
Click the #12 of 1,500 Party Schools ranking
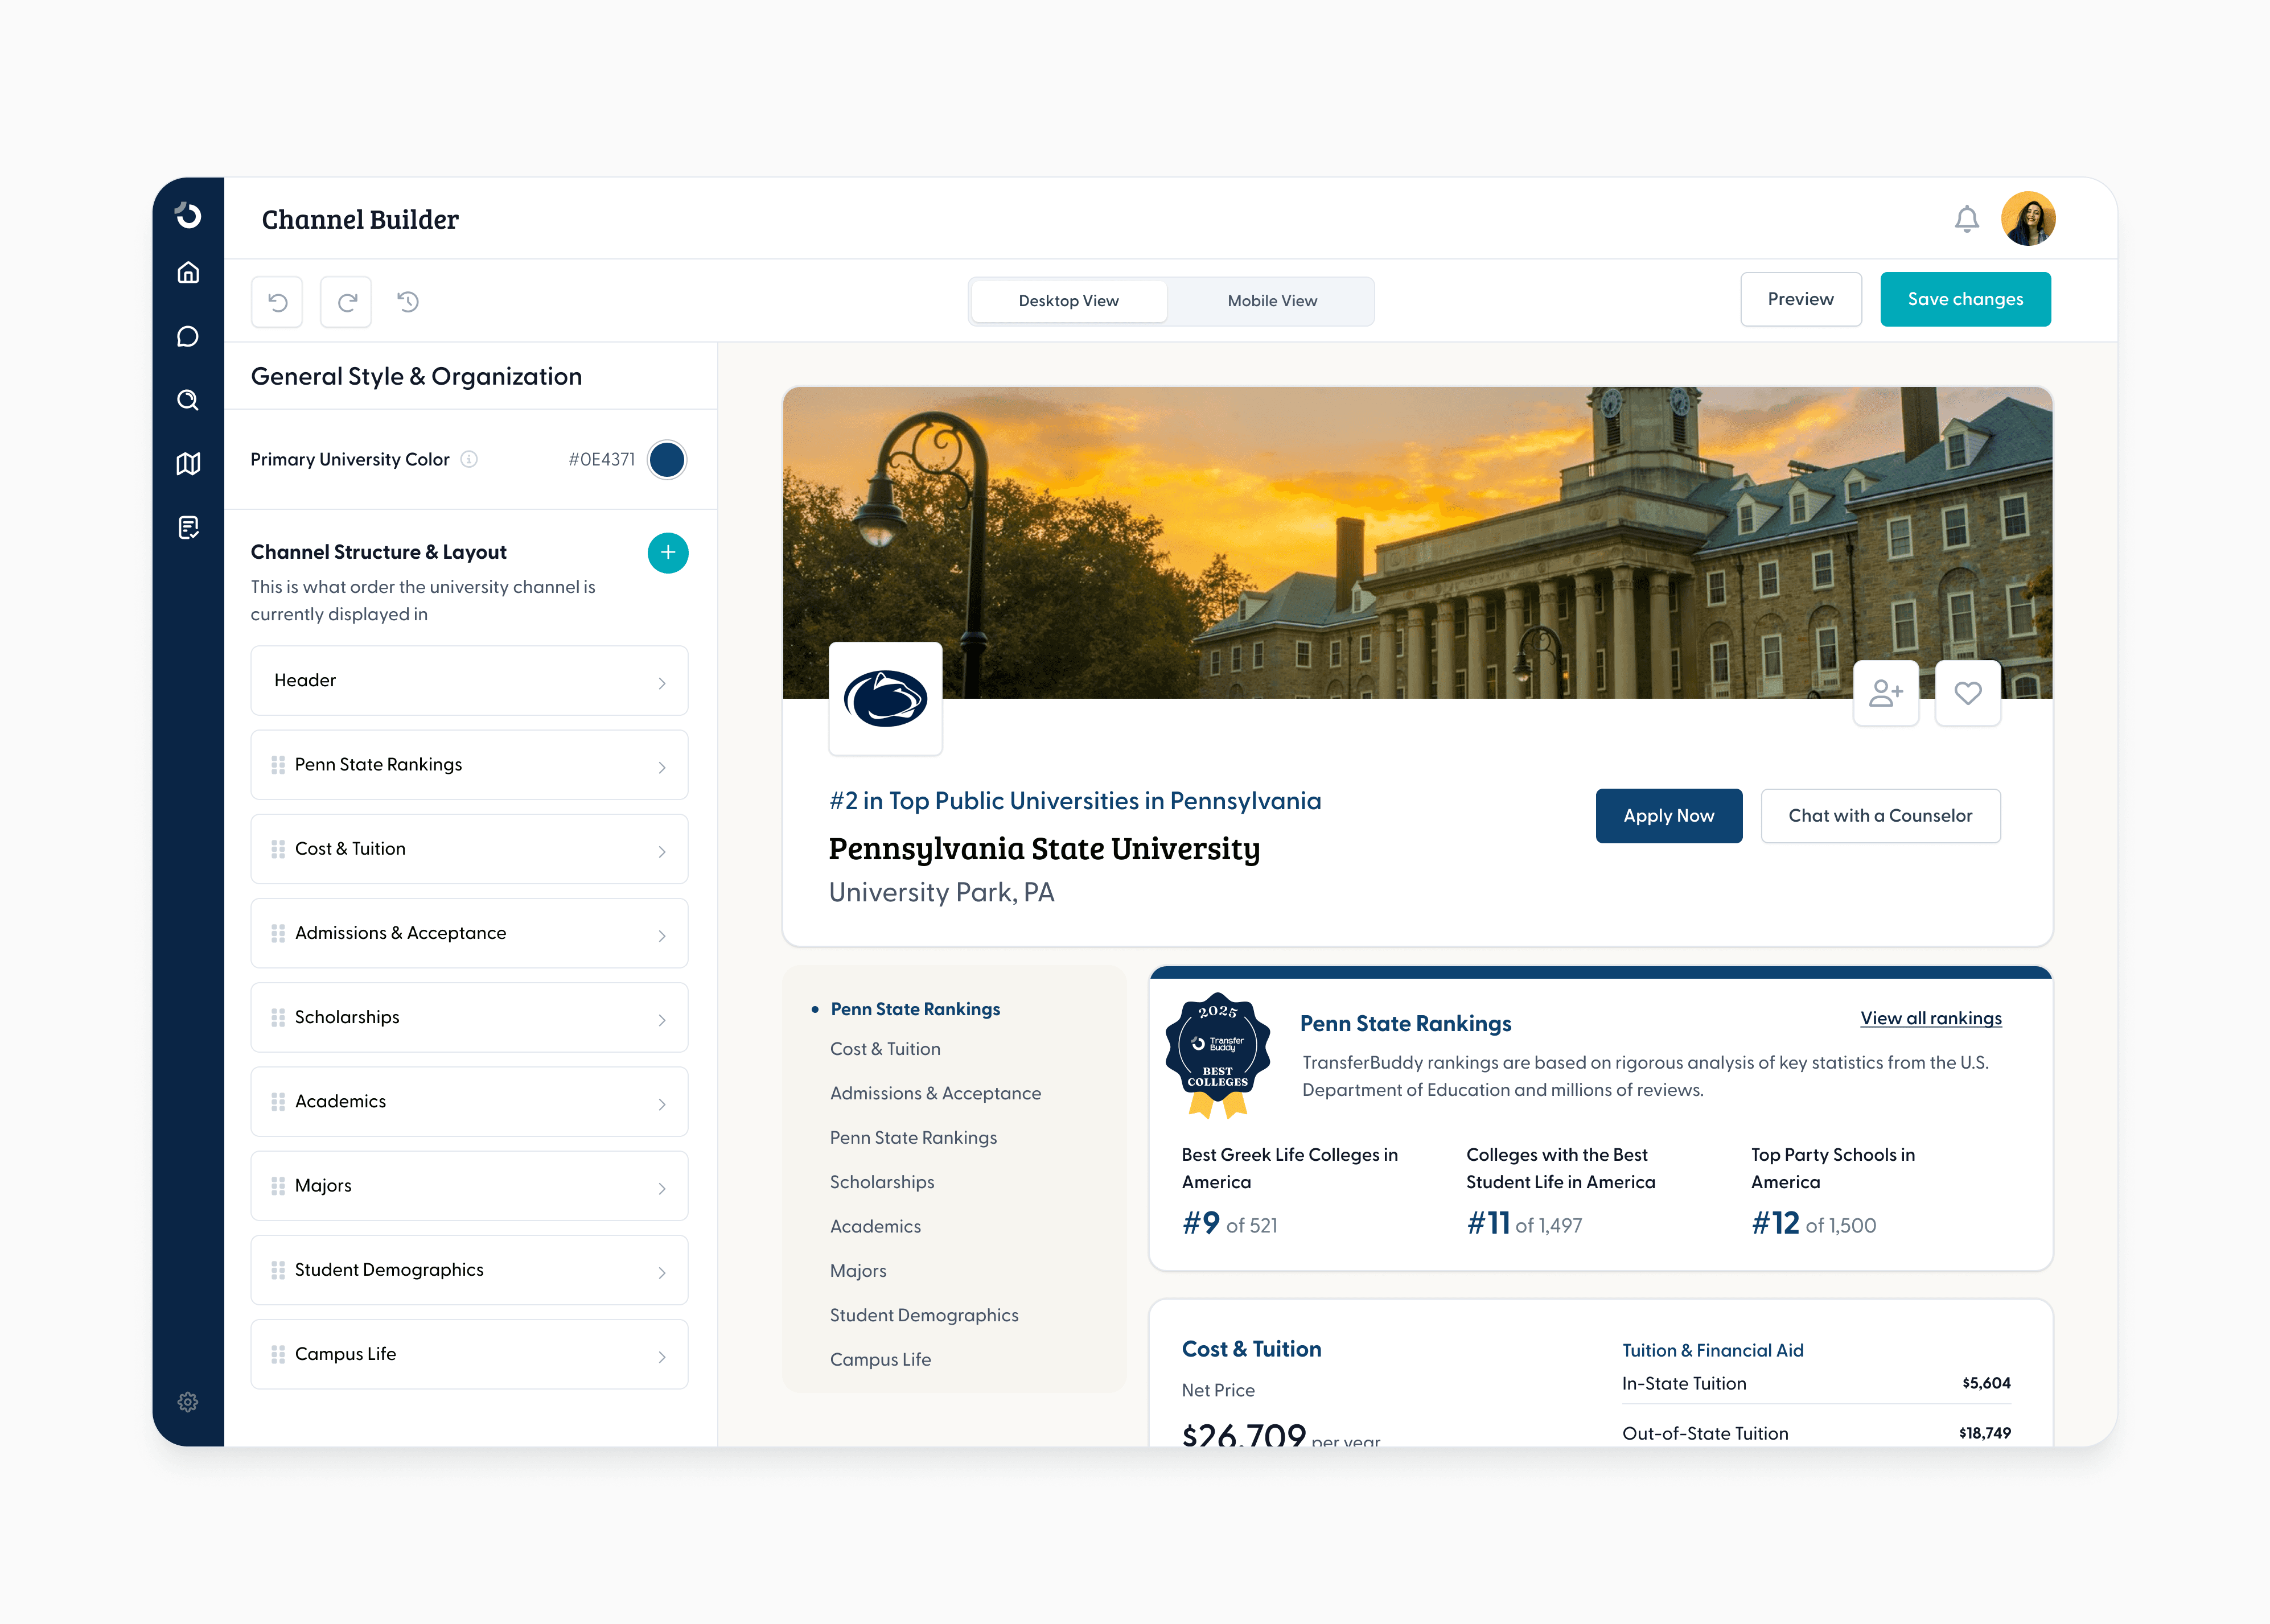point(1814,1224)
